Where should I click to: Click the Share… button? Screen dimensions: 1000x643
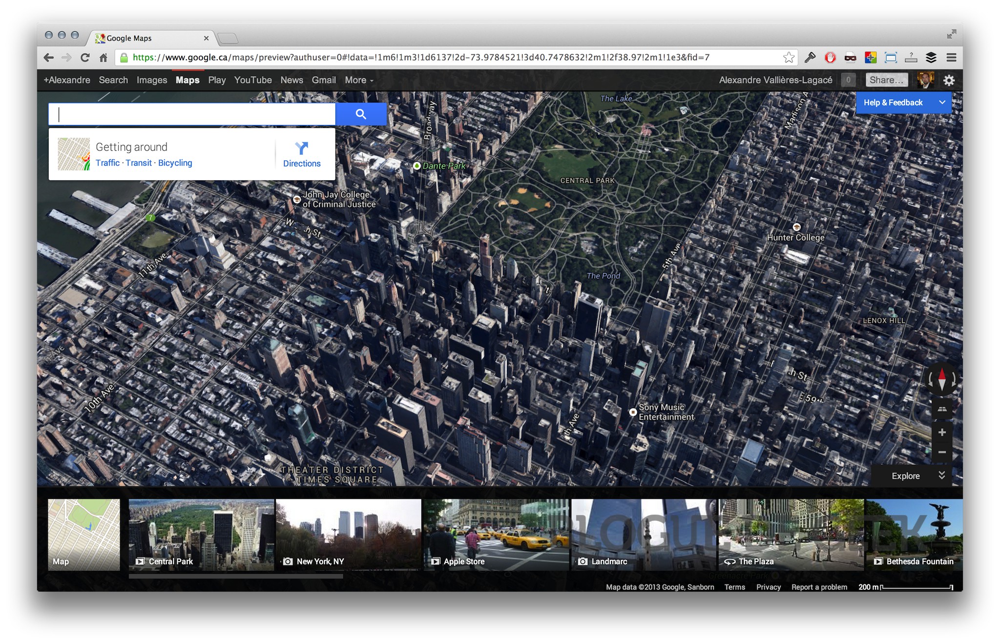click(887, 80)
